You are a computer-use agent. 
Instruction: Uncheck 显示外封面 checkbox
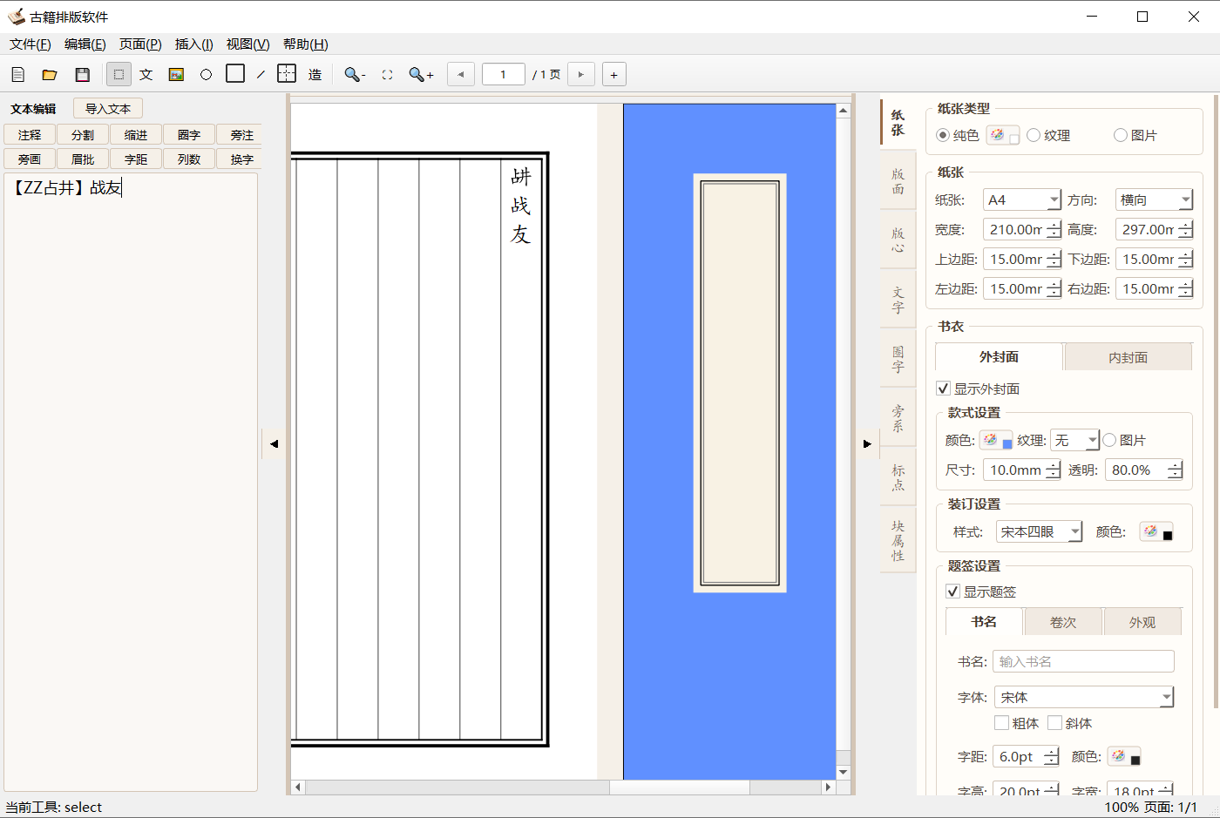tap(943, 389)
